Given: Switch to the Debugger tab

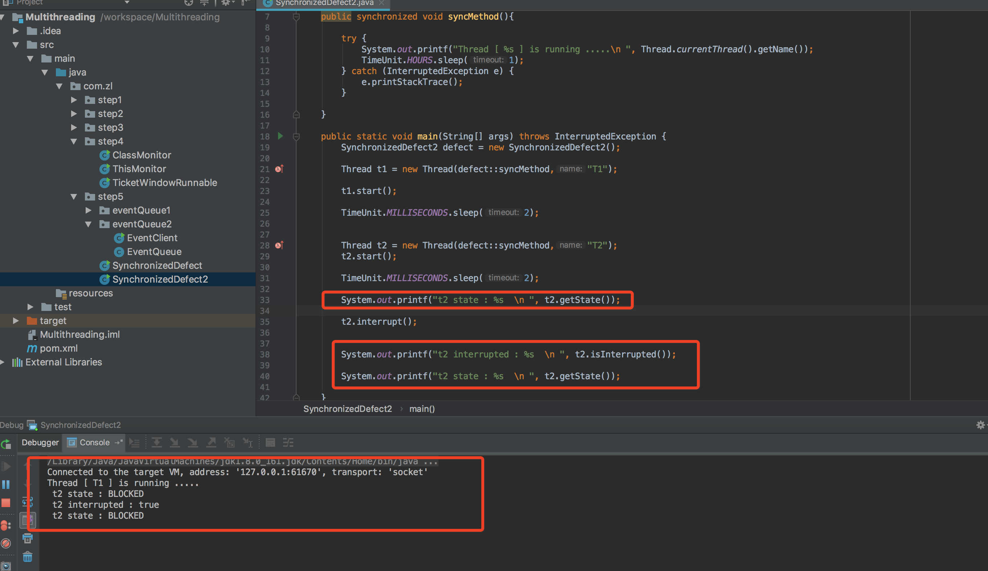Looking at the screenshot, I should [40, 442].
